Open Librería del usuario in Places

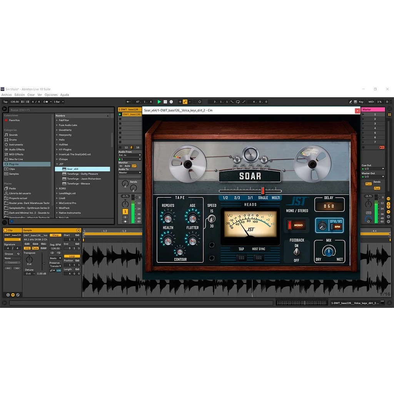click(20, 193)
